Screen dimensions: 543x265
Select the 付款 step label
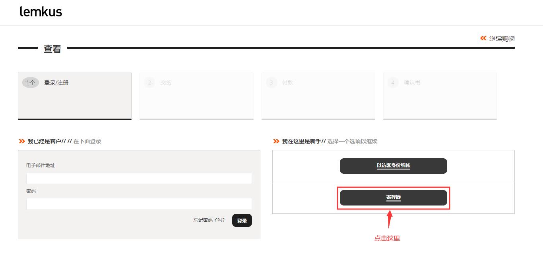[x=288, y=83]
